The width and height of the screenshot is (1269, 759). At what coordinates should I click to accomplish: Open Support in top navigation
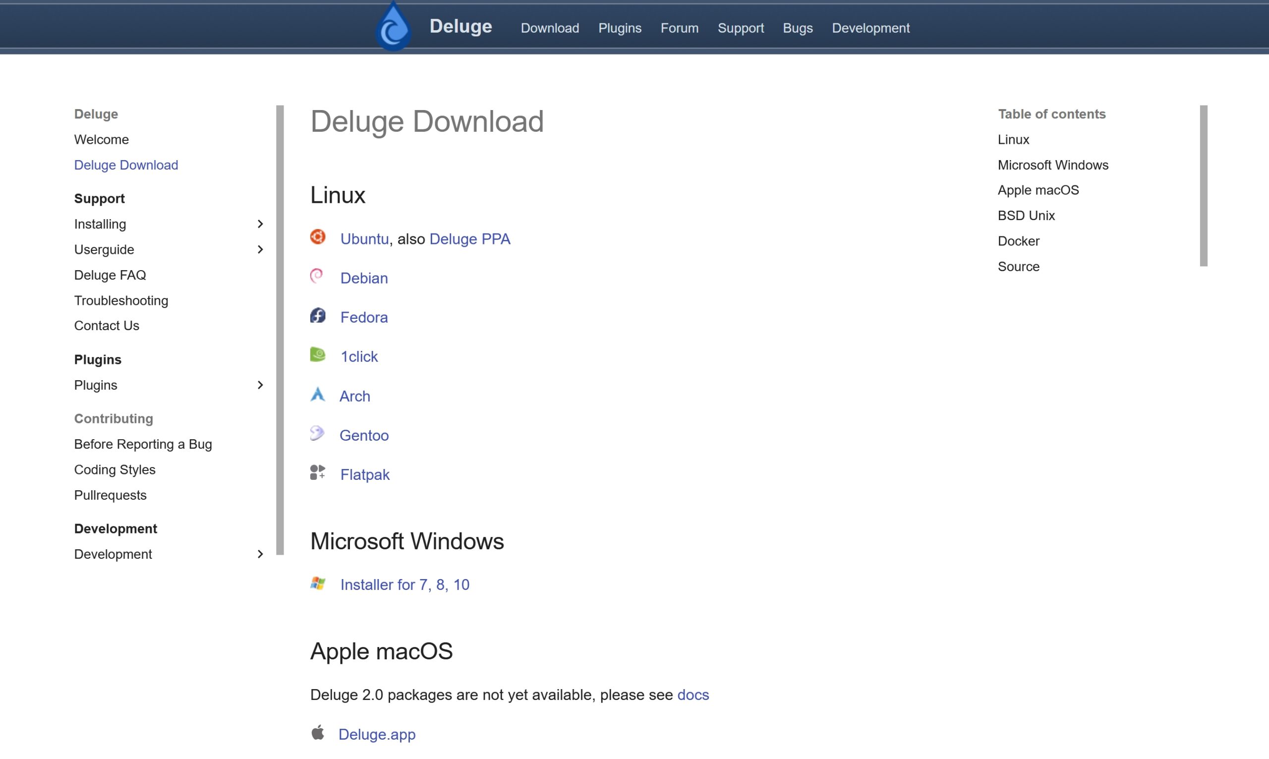tap(741, 28)
